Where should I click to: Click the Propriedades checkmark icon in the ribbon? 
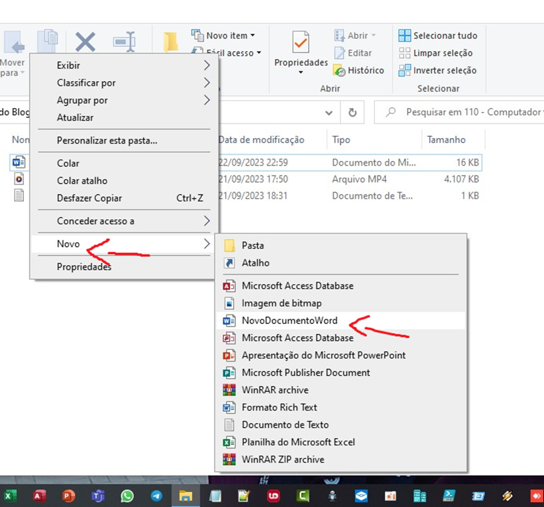(301, 42)
